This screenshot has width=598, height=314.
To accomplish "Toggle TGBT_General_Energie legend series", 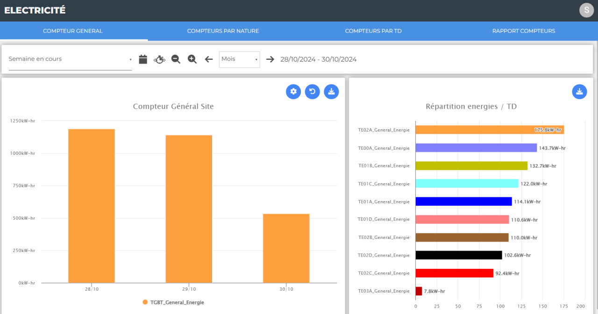I will pos(173,302).
